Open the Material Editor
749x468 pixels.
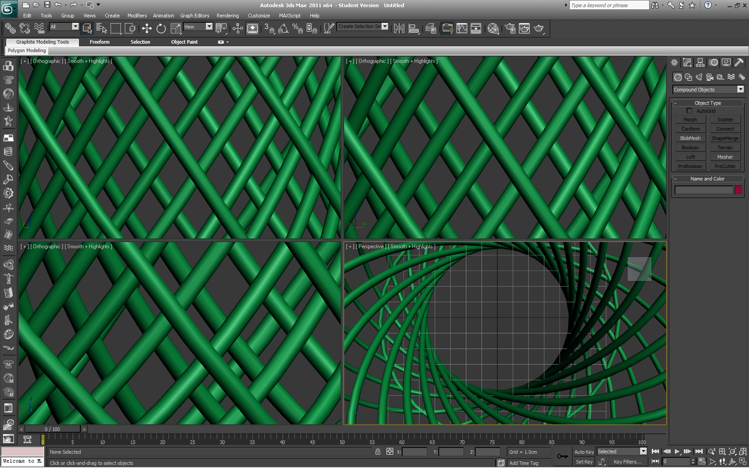pos(493,29)
